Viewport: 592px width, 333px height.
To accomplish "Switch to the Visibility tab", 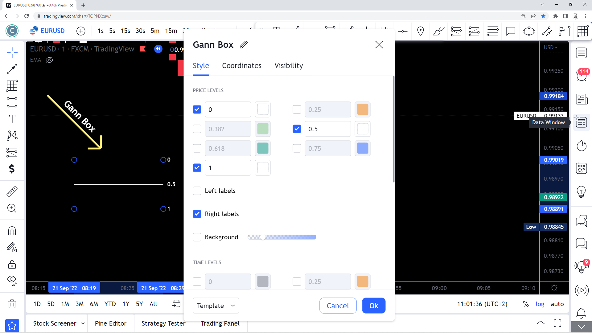I will click(289, 66).
